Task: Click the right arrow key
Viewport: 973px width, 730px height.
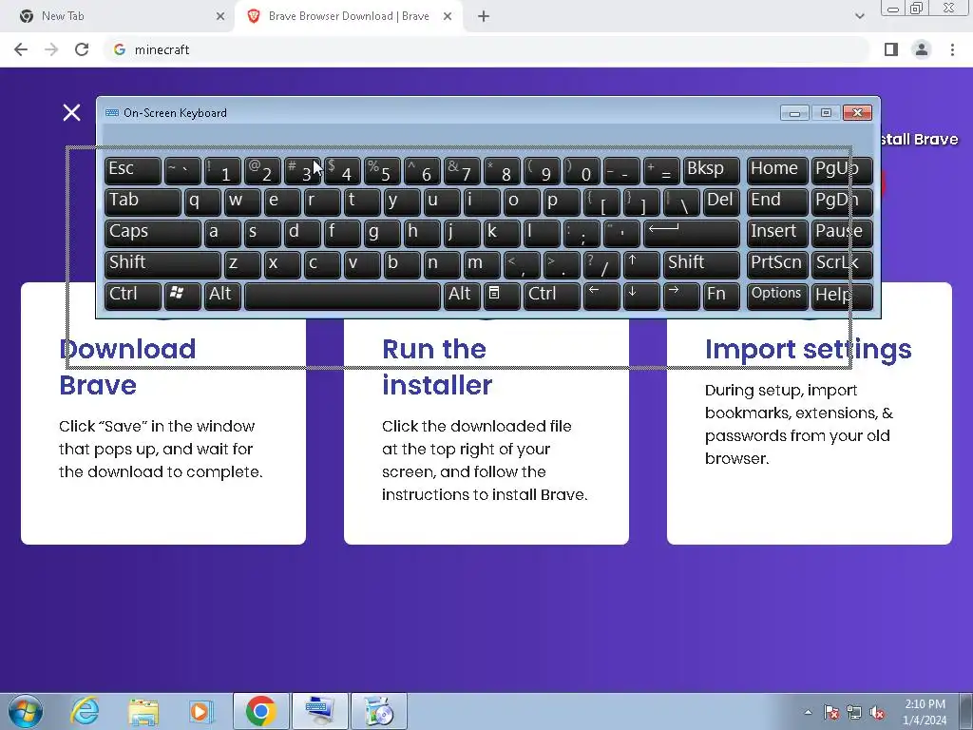Action: pyautogui.click(x=680, y=295)
